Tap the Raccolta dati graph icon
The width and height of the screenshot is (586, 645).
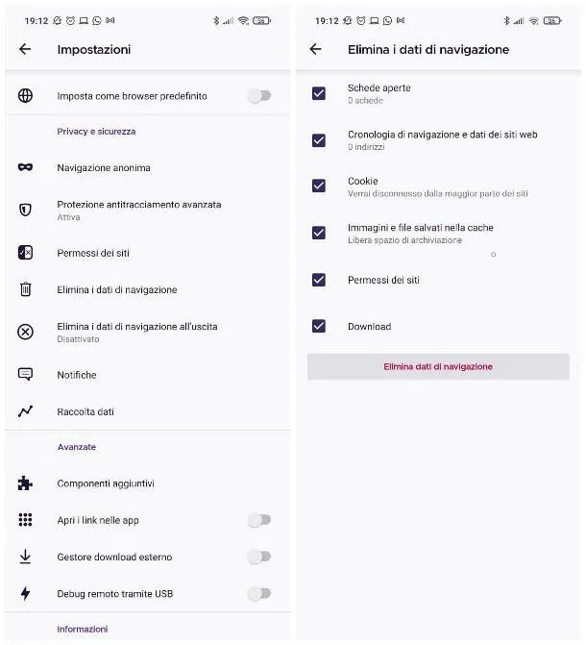(x=25, y=411)
